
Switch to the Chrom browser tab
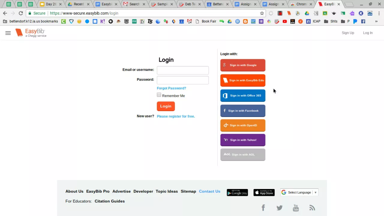(301, 4)
